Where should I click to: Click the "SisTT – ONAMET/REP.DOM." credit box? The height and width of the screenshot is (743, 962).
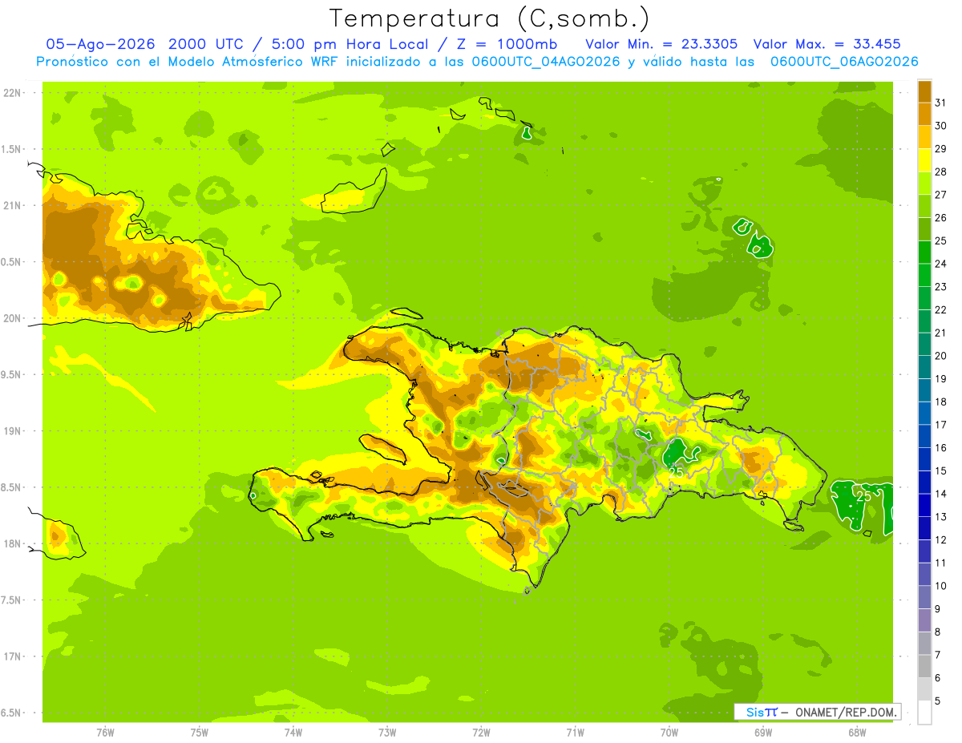(x=818, y=712)
